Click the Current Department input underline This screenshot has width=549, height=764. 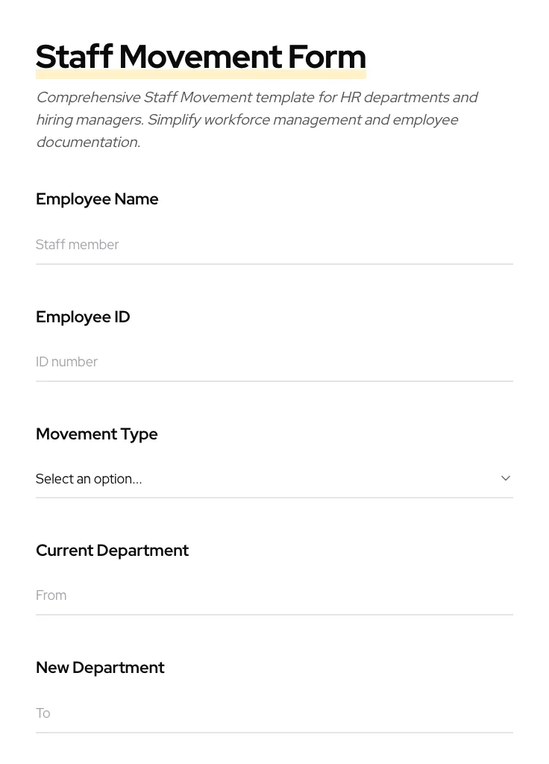pos(274,613)
